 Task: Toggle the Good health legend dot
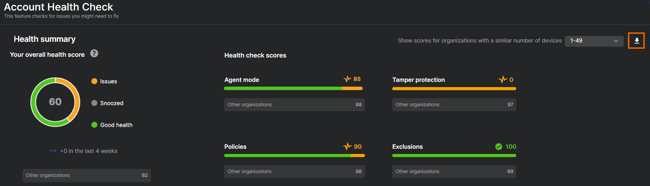[x=94, y=125]
